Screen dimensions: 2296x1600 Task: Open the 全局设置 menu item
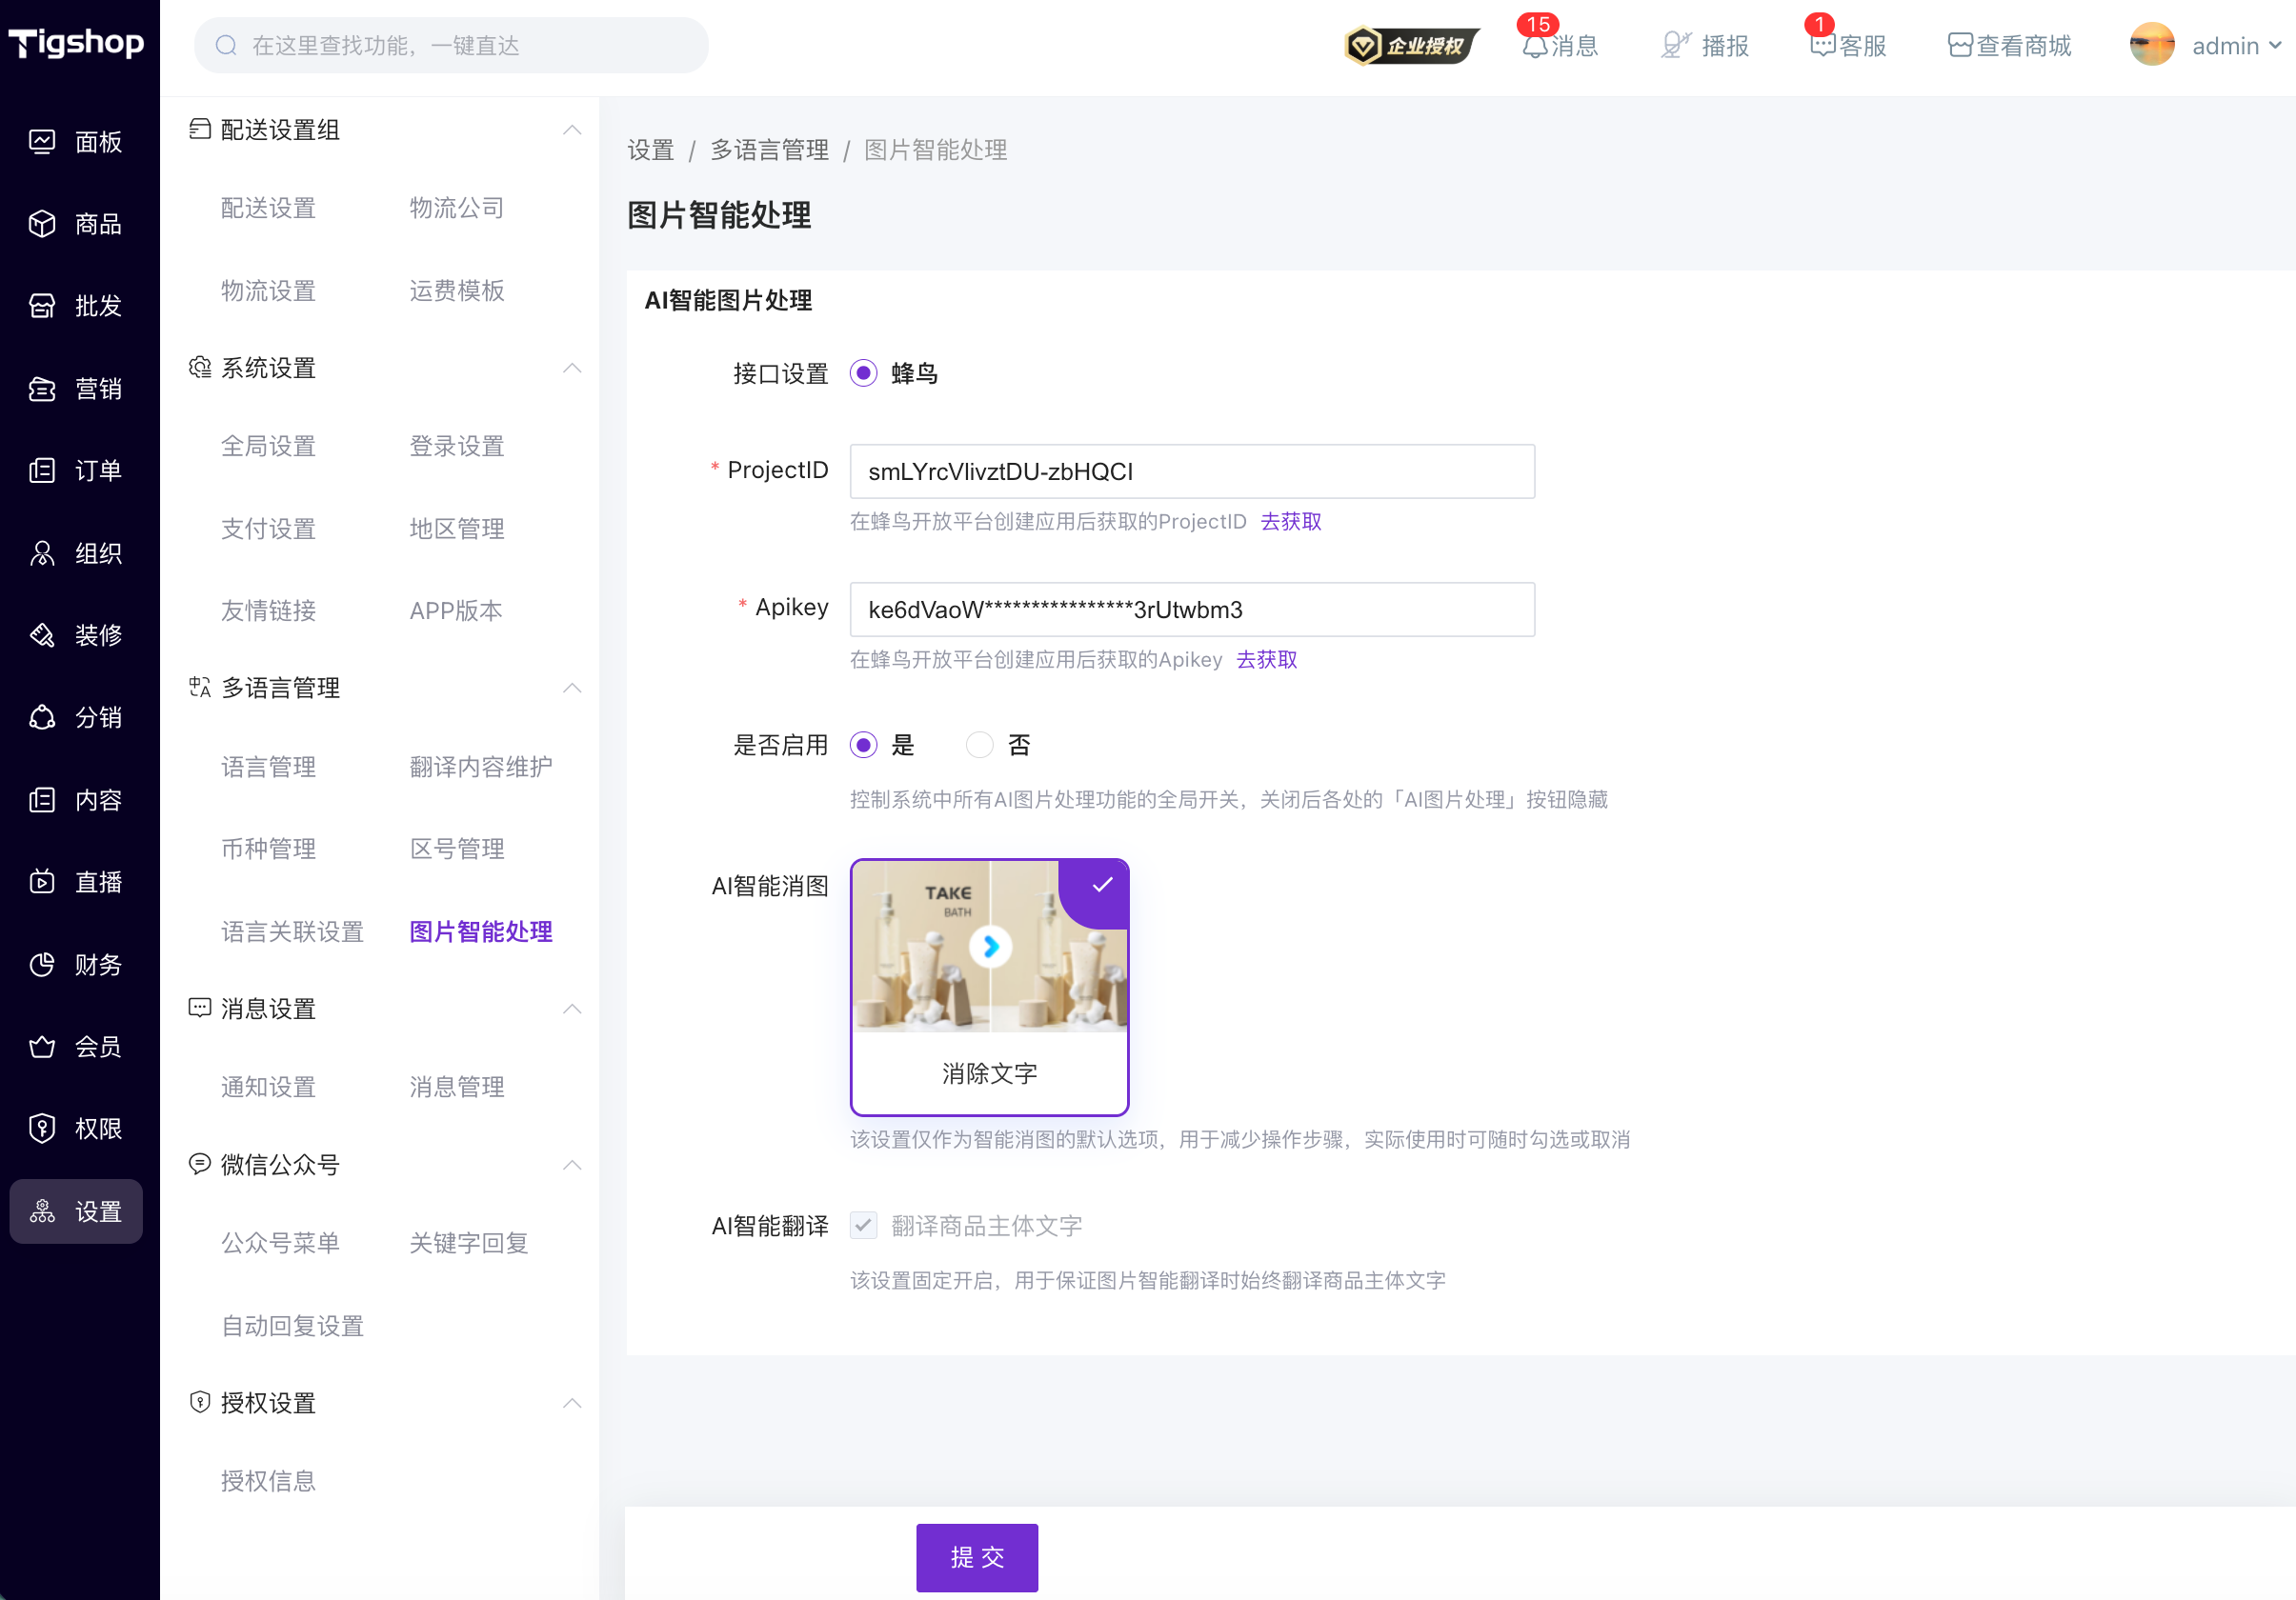(x=268, y=447)
